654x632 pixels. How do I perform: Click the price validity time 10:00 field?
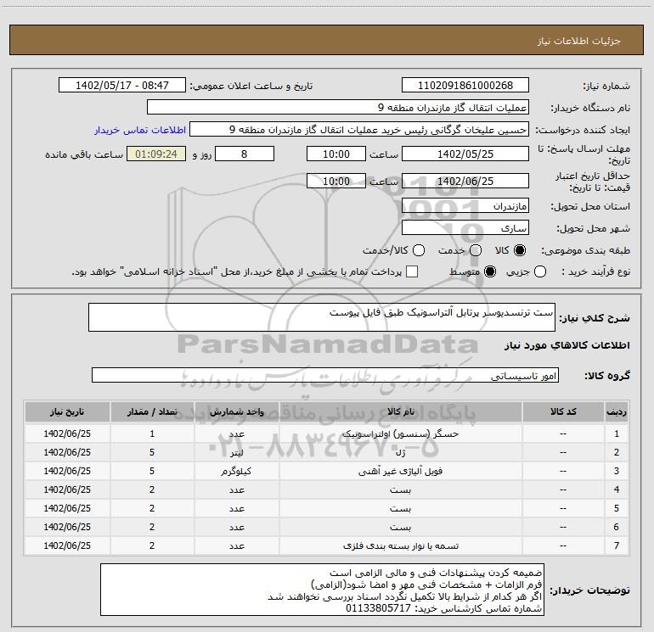[336, 181]
